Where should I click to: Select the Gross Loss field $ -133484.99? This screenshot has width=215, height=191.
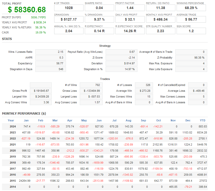tap(91, 91)
